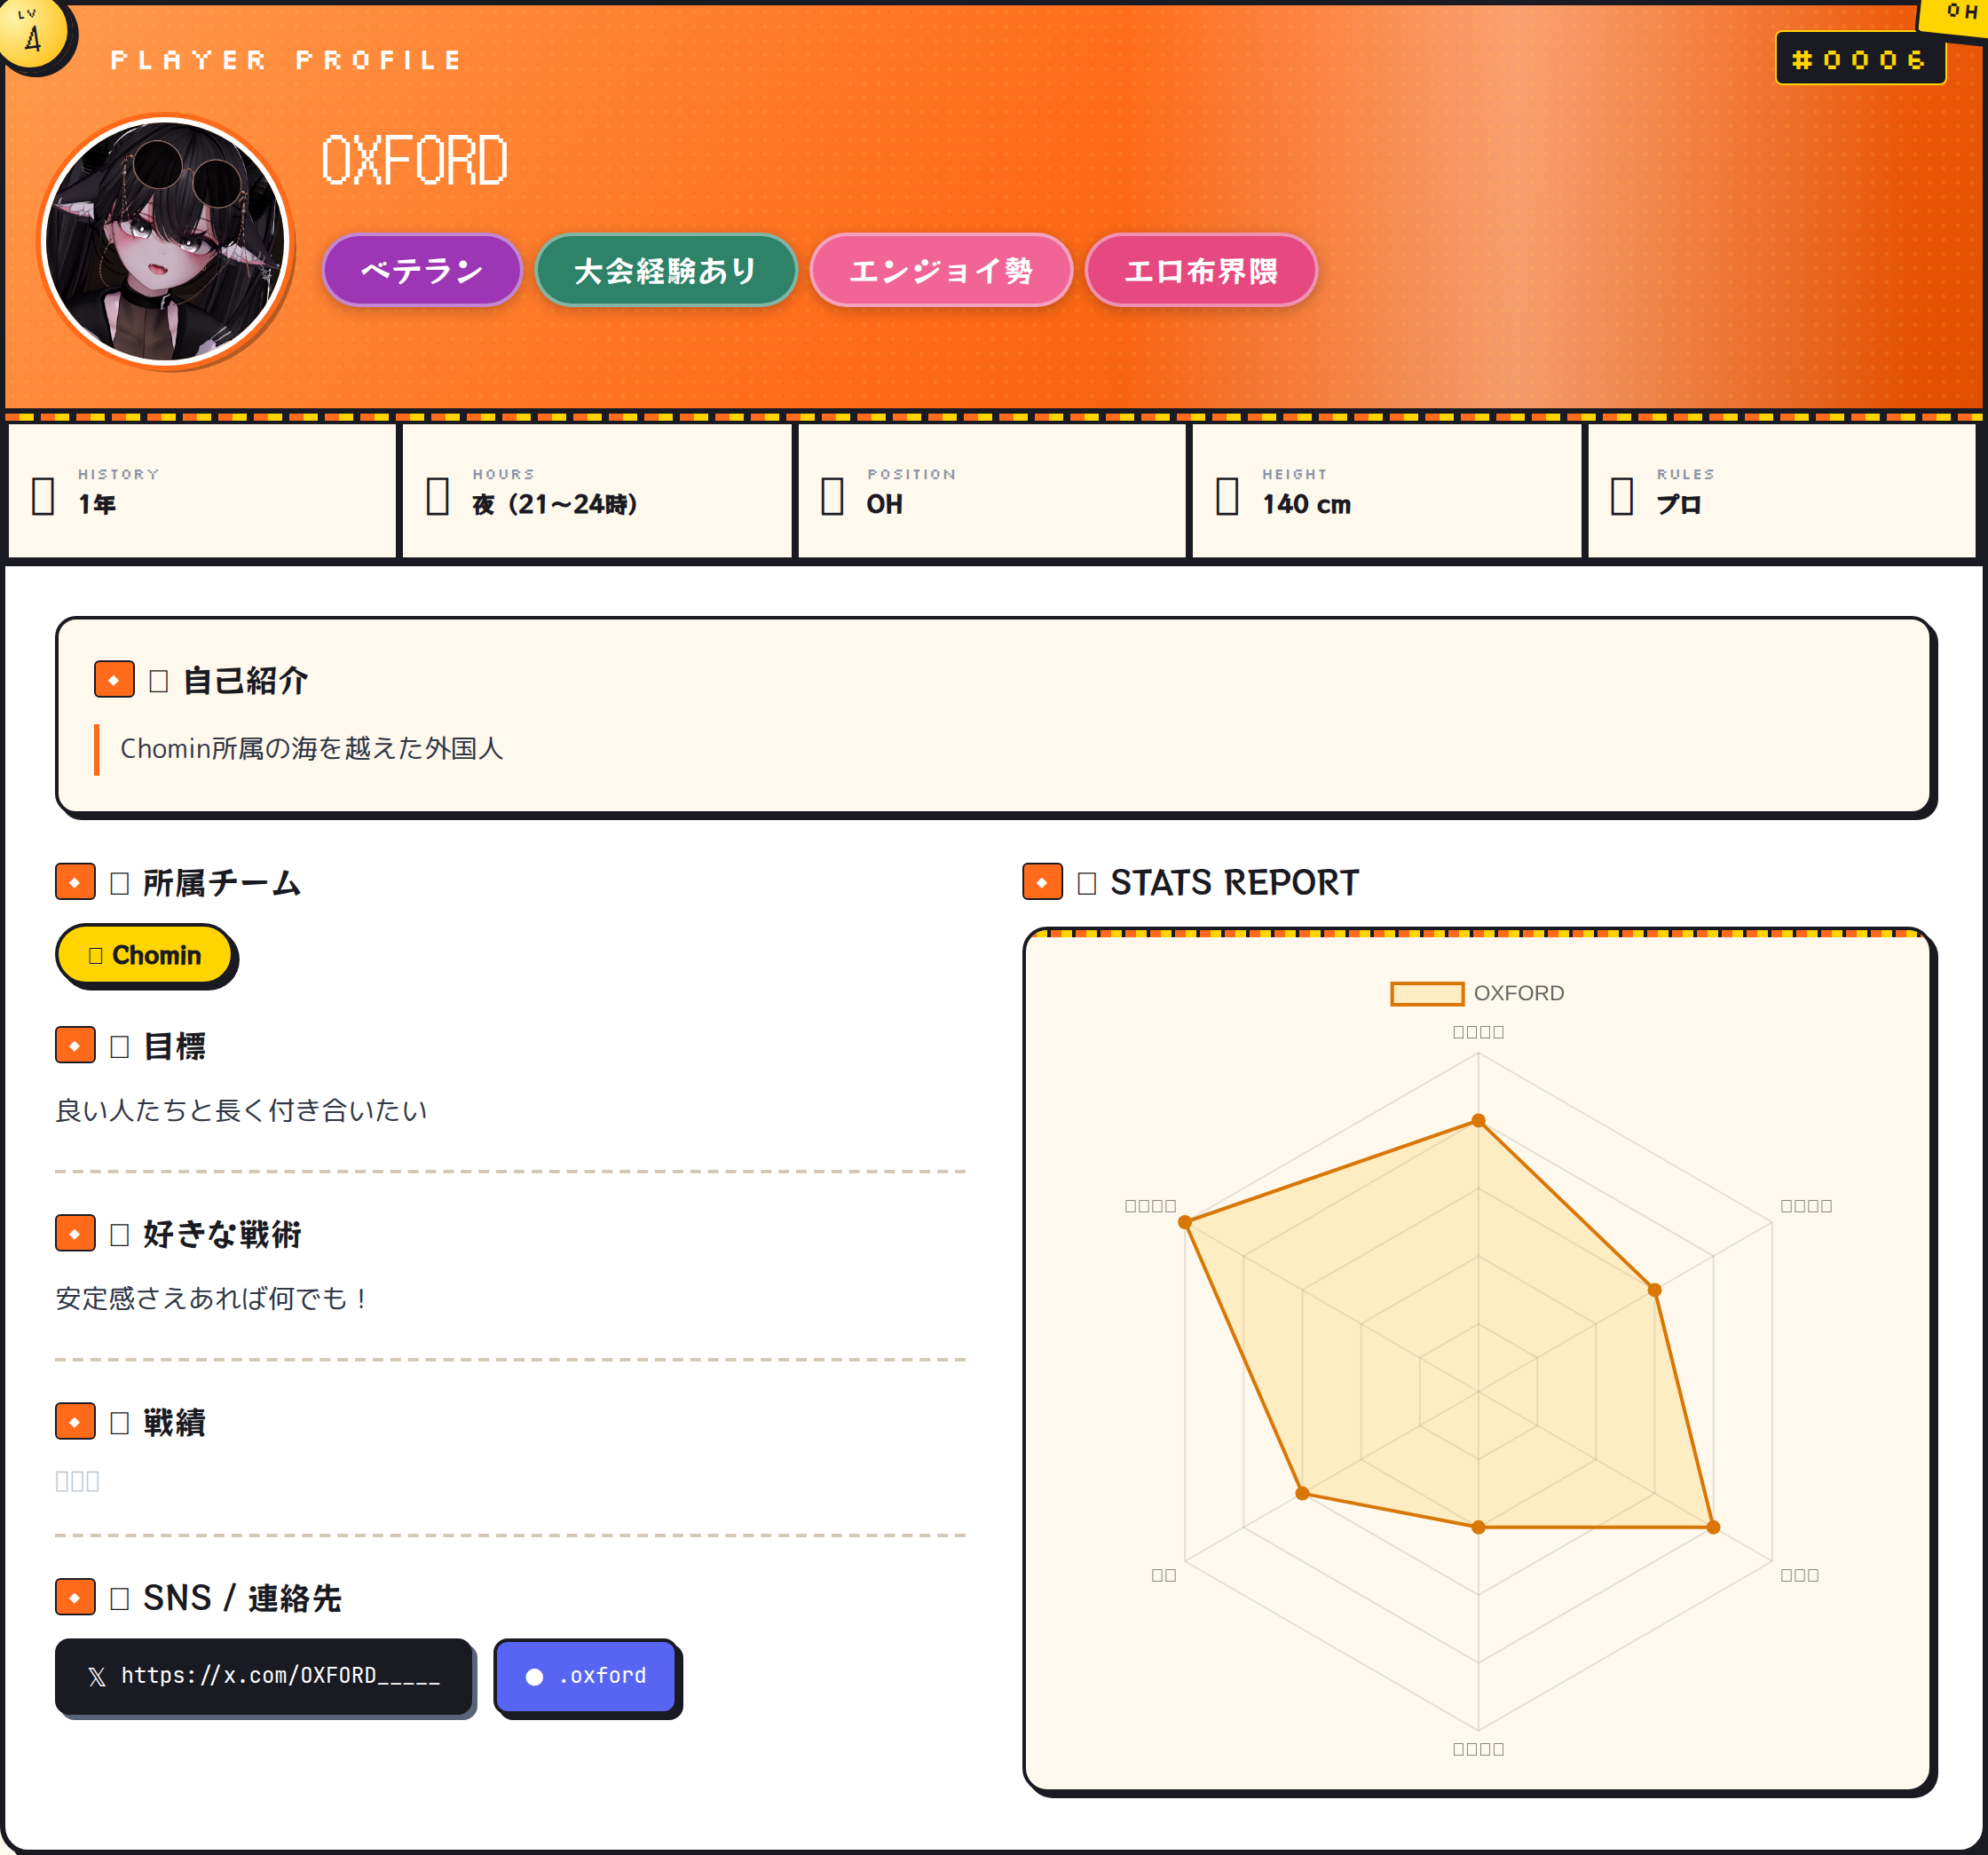This screenshot has height=1855, width=1988.
Task: Click the topmost data point on radar chart
Action: tap(1478, 1121)
